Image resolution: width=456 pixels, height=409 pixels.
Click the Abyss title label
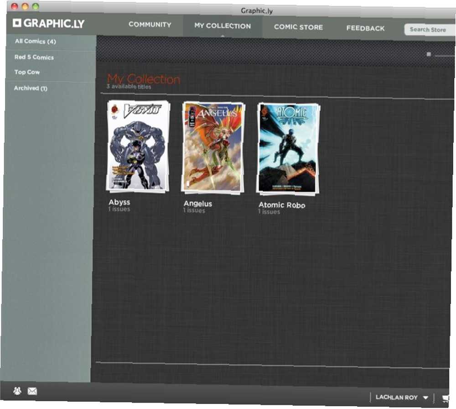click(119, 202)
